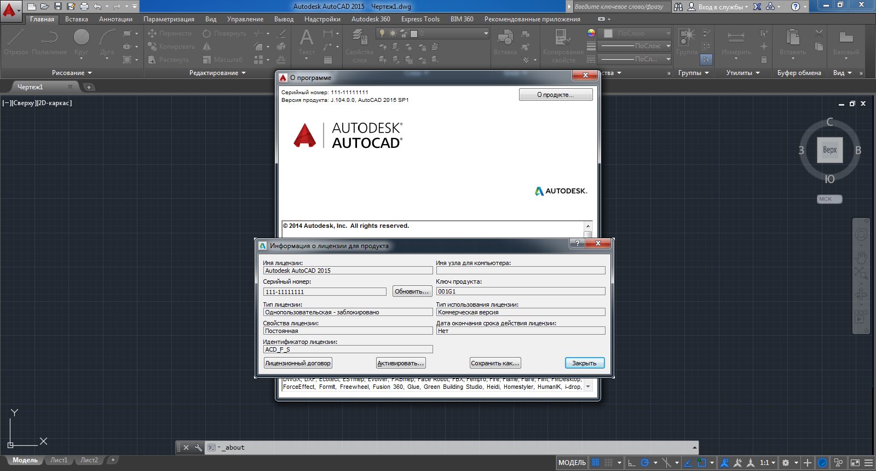Click the Повернуть rotate tool
Image resolution: width=876 pixels, height=471 pixels.
click(x=224, y=33)
